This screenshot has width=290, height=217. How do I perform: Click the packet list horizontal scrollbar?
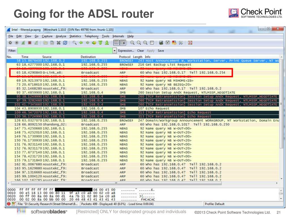pos(116,183)
